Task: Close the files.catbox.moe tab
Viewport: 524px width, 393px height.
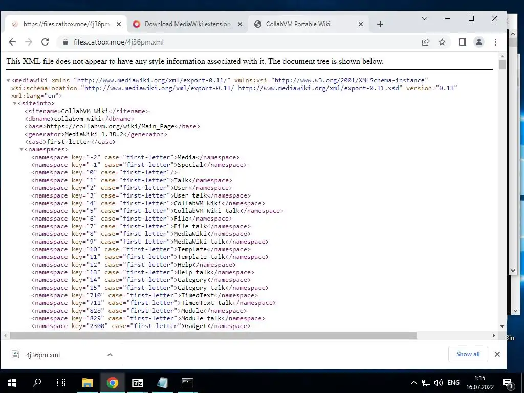Action: pyautogui.click(x=119, y=24)
